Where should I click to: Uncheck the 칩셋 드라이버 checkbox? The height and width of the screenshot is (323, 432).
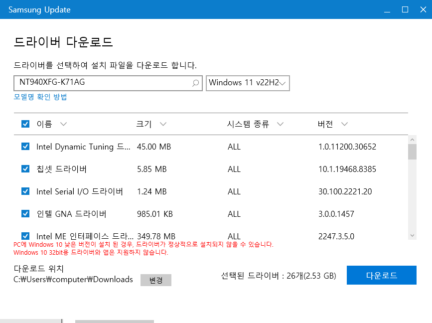[x=25, y=168]
